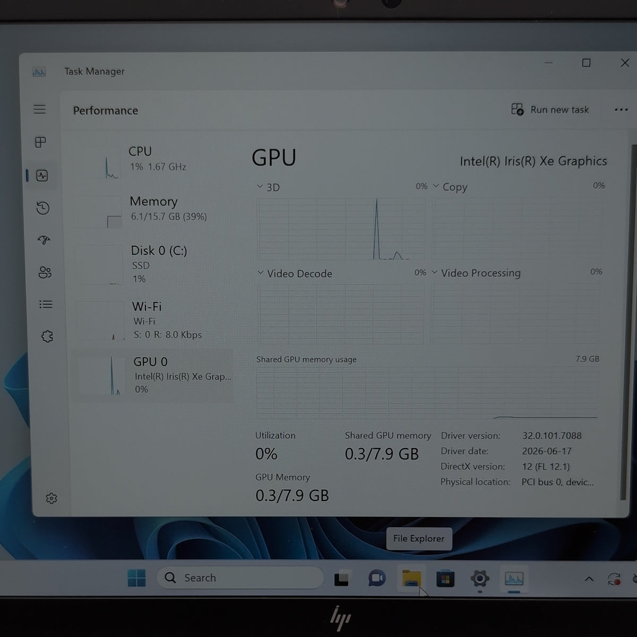Open the Services page icon
637x637 pixels.
click(x=47, y=336)
